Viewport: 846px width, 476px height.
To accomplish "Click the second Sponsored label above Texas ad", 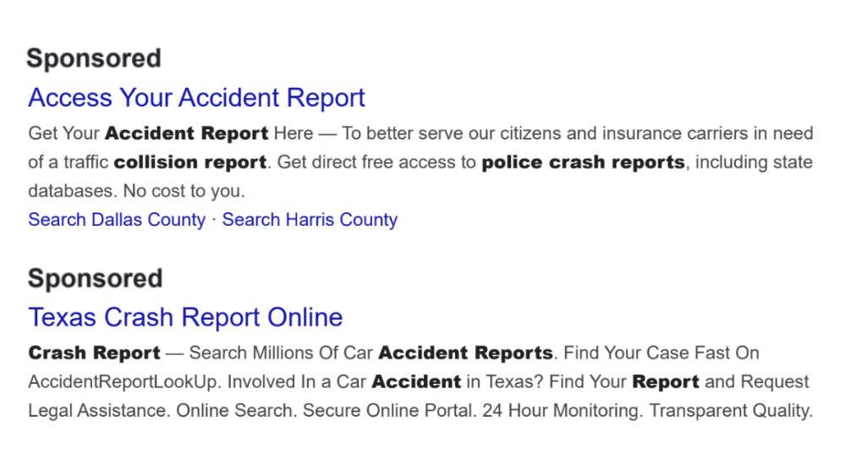I will [95, 278].
